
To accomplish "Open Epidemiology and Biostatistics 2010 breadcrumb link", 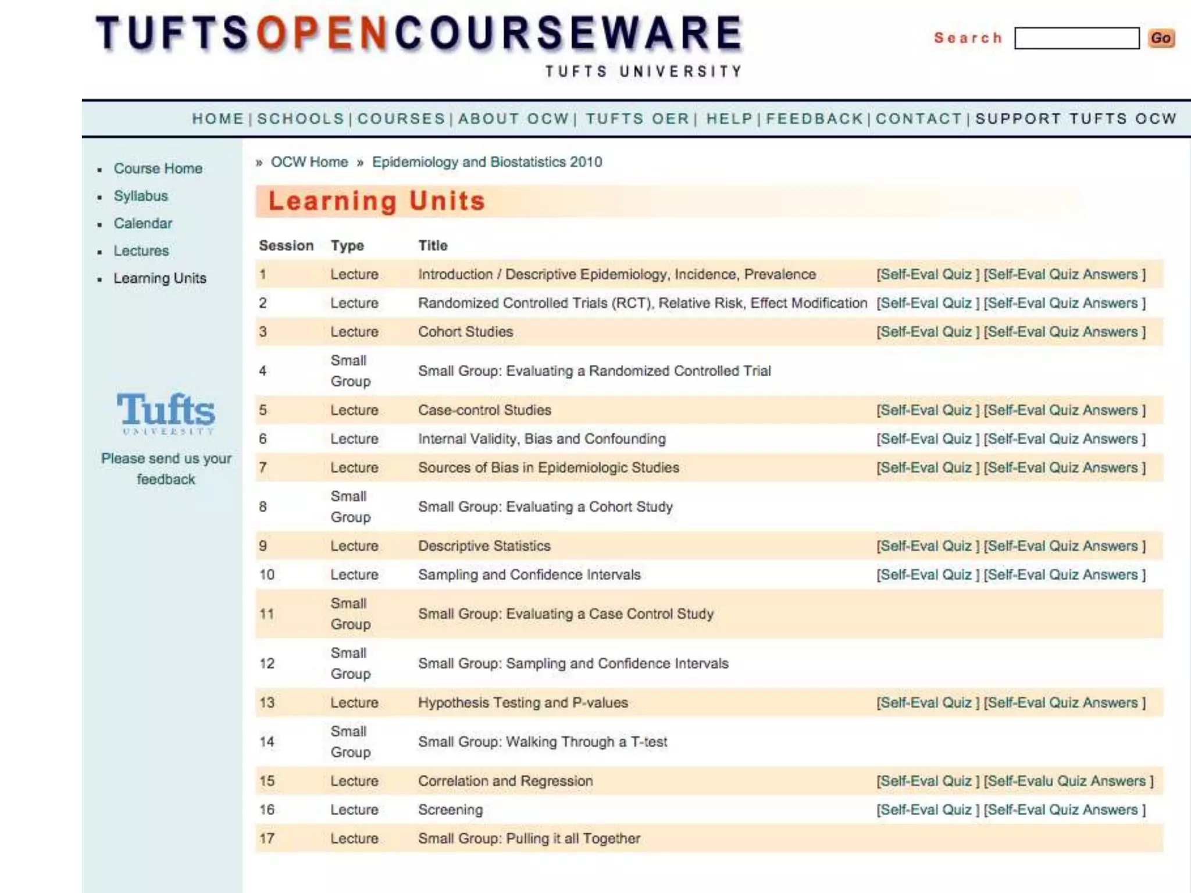I will tap(487, 162).
